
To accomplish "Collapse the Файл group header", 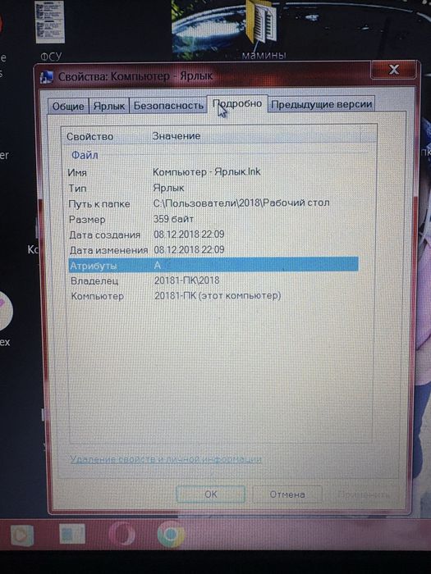I will (85, 155).
